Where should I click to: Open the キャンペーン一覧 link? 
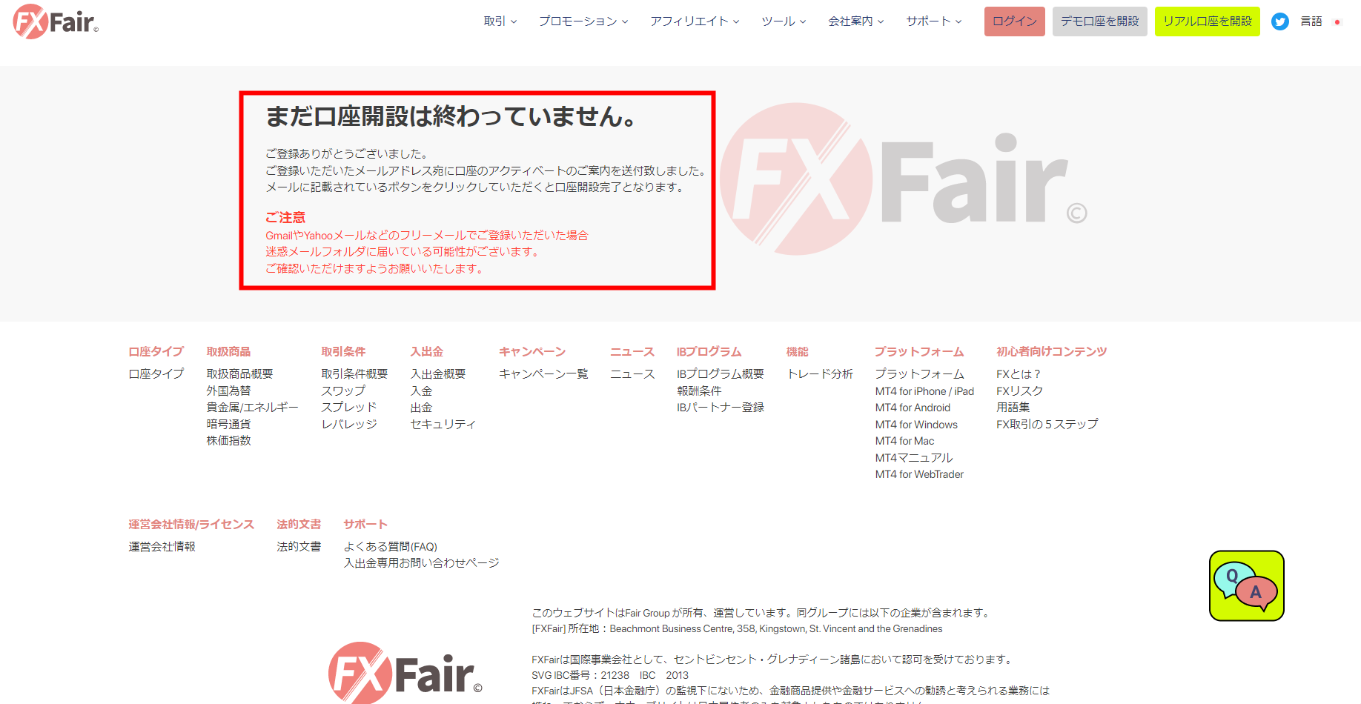point(543,374)
